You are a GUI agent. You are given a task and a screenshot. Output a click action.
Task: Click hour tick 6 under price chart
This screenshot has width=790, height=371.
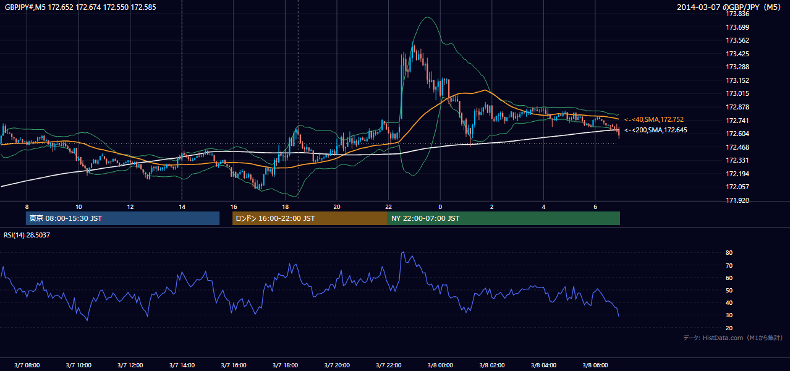[595, 207]
